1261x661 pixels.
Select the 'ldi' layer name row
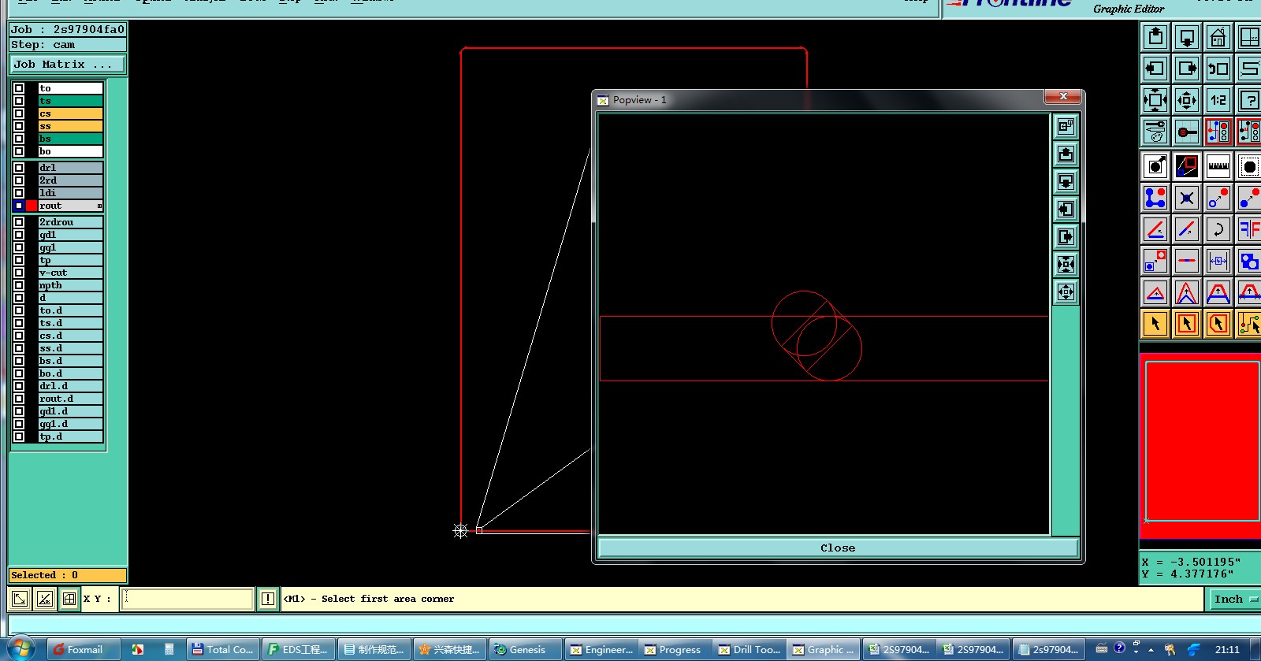(71, 193)
